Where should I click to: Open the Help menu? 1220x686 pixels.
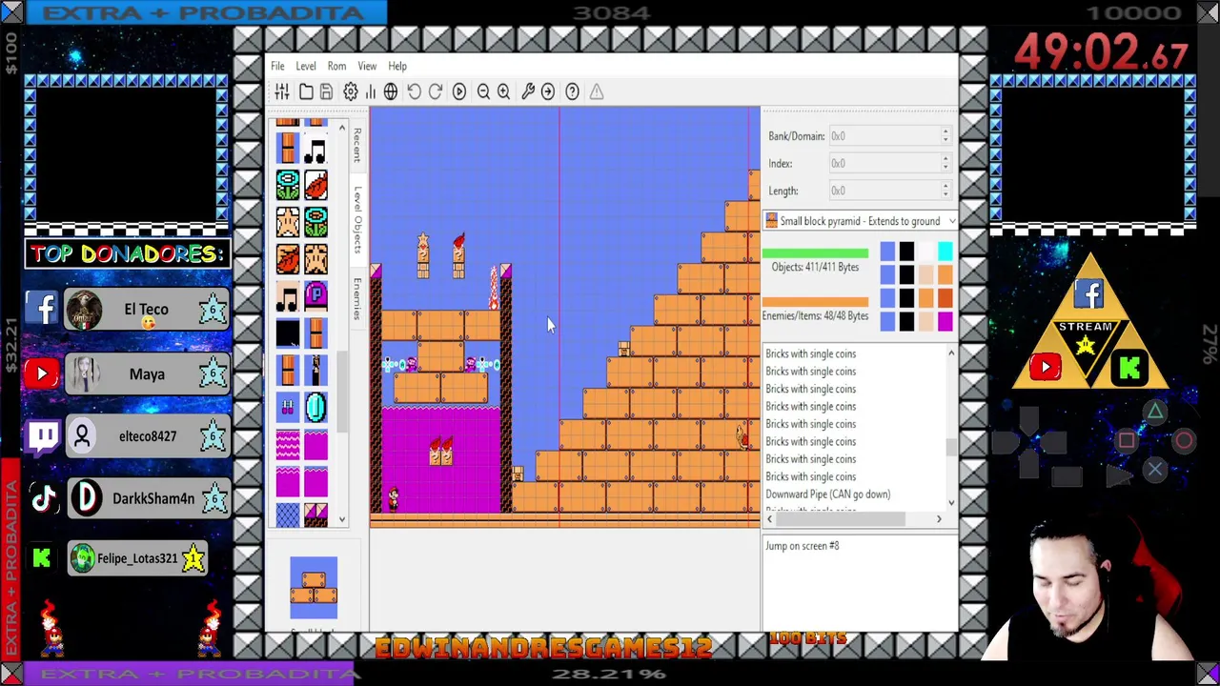tap(397, 67)
